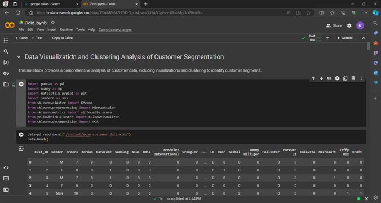Screen dimensions: 381x203
Task: Click the Cannot save changes link
Action: point(115,30)
